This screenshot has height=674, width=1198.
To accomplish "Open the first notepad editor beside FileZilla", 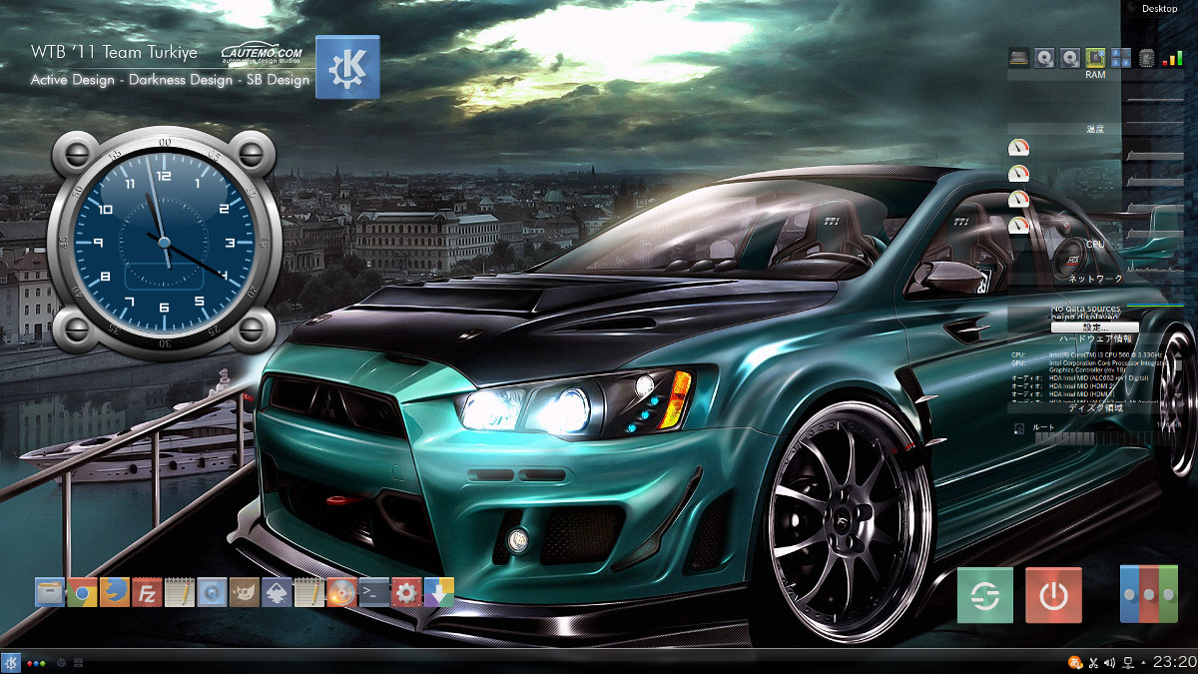I will 180,592.
